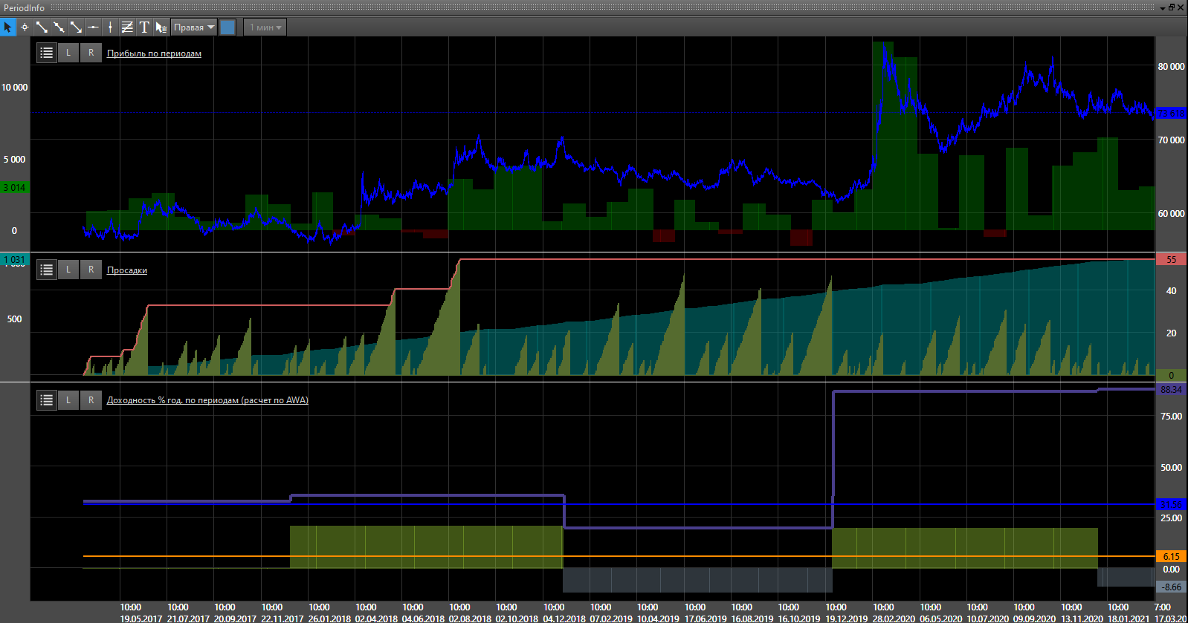Toggle L axis for Прибыль по периодам
The width and height of the screenshot is (1188, 623).
(68, 53)
